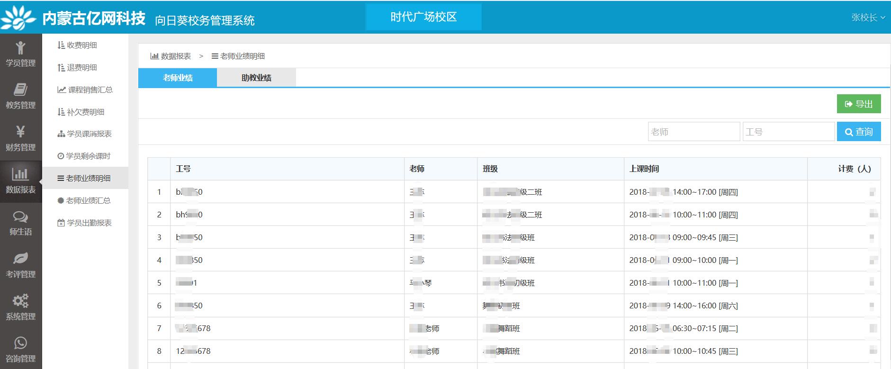Screen dimensions: 891x369
Task: Click the sunflower logo in header
Action: point(18,18)
